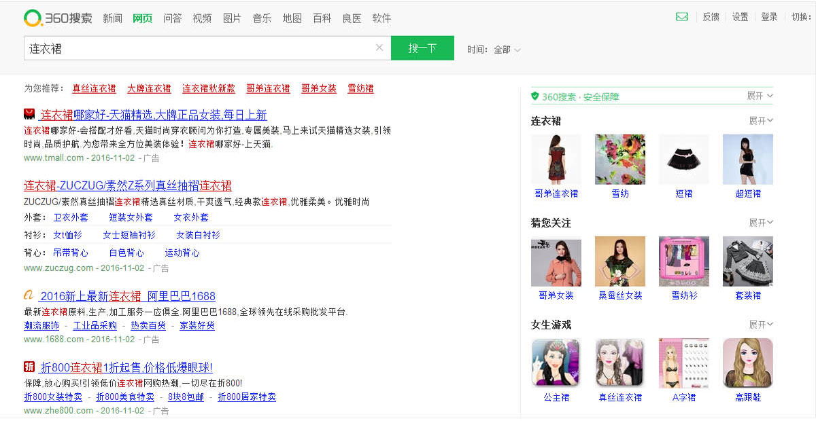Click the 登录 link
The height and width of the screenshot is (421, 816).
tap(769, 17)
